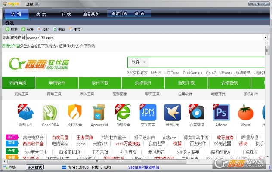Click the Forward (前进) arrow icon
This screenshot has width=272, height=172.
23,29
